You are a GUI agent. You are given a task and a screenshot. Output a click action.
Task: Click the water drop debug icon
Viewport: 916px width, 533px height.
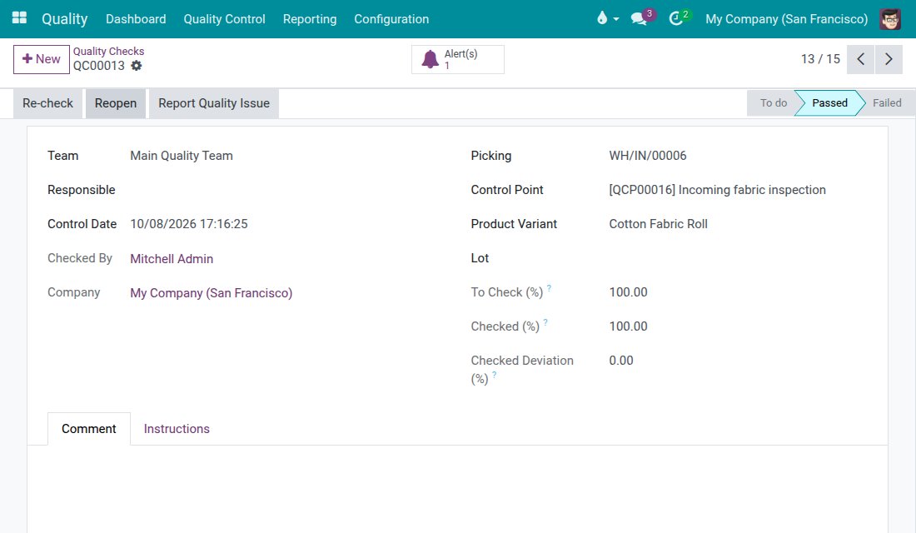click(602, 18)
